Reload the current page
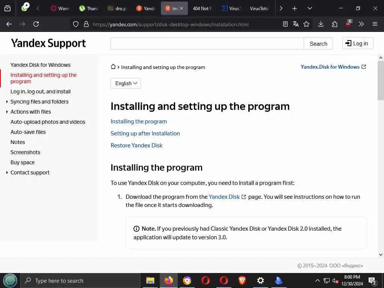 click(36, 24)
